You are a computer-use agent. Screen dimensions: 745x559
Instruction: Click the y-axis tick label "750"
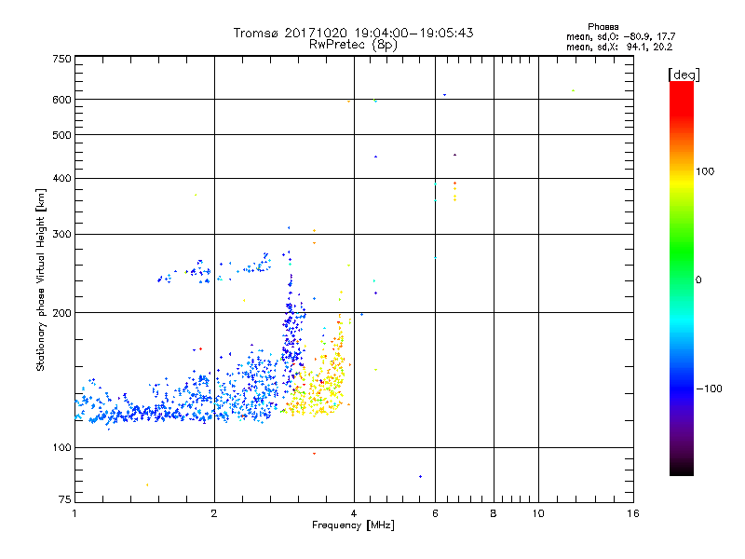[x=61, y=59]
